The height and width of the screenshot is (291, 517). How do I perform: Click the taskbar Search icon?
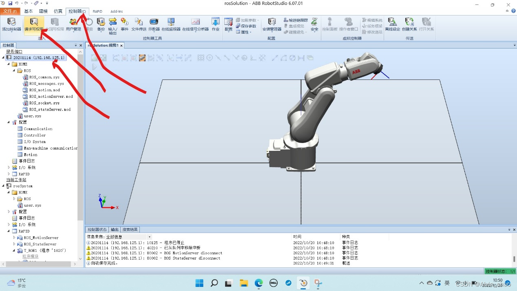(214, 283)
